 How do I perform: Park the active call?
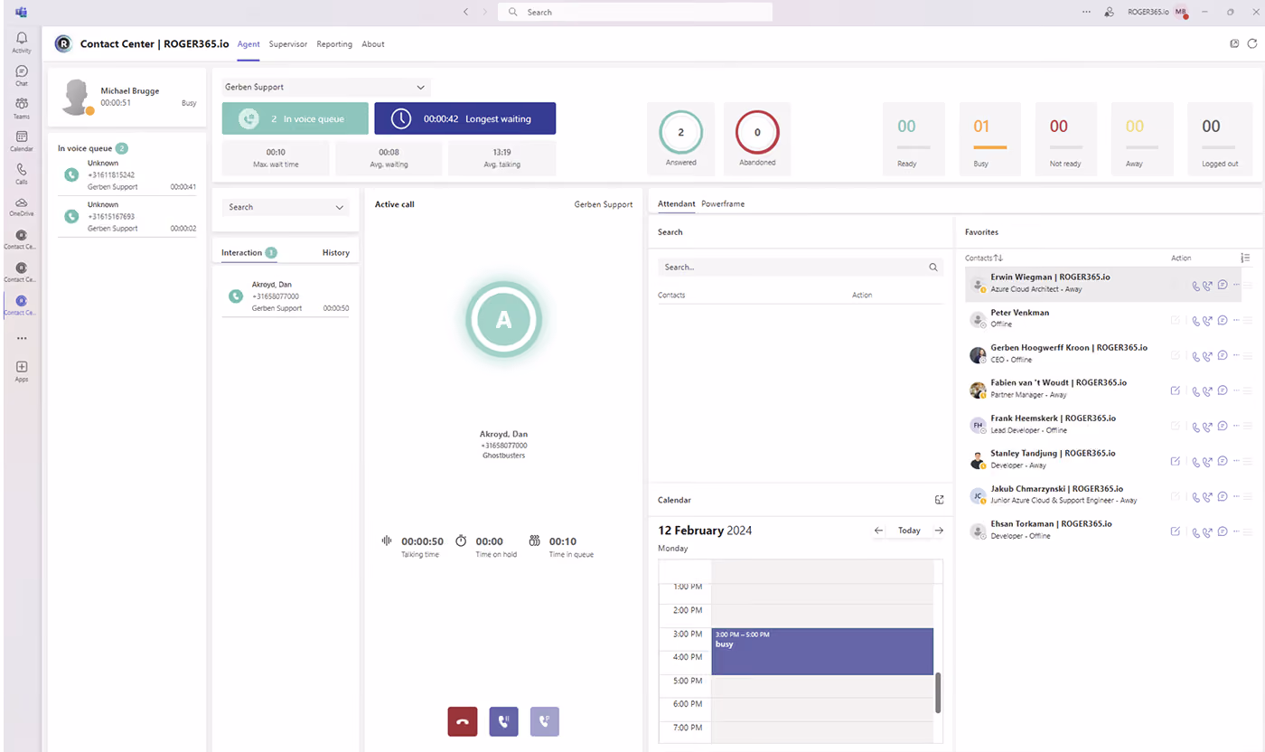545,721
